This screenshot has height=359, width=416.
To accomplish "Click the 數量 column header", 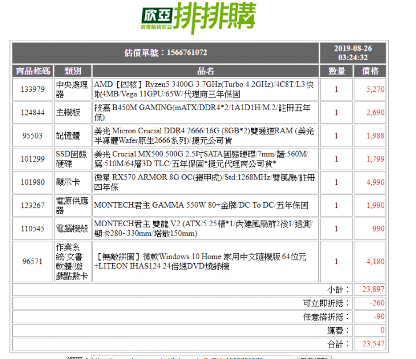I will pos(336,71).
